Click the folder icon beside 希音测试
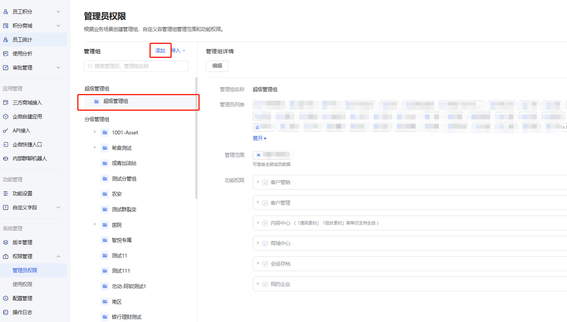This screenshot has height=322, width=567. (x=105, y=148)
